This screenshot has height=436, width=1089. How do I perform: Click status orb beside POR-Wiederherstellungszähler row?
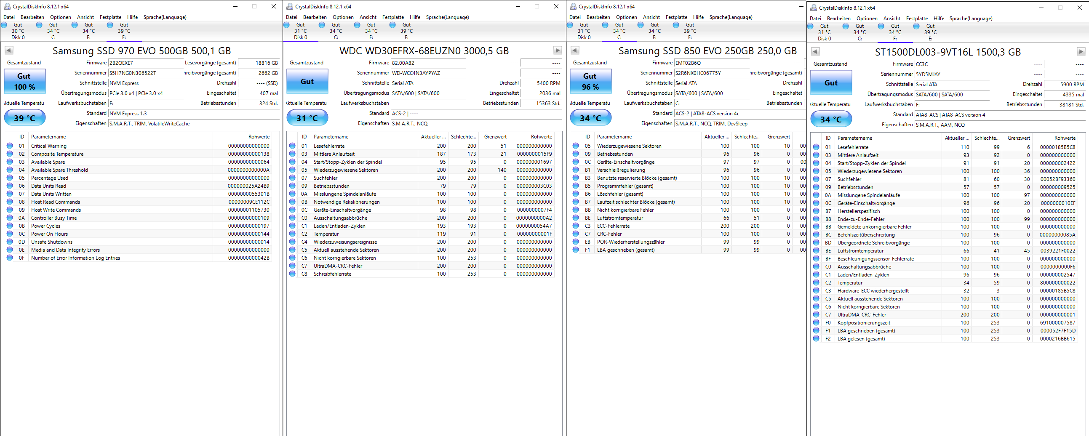(575, 242)
